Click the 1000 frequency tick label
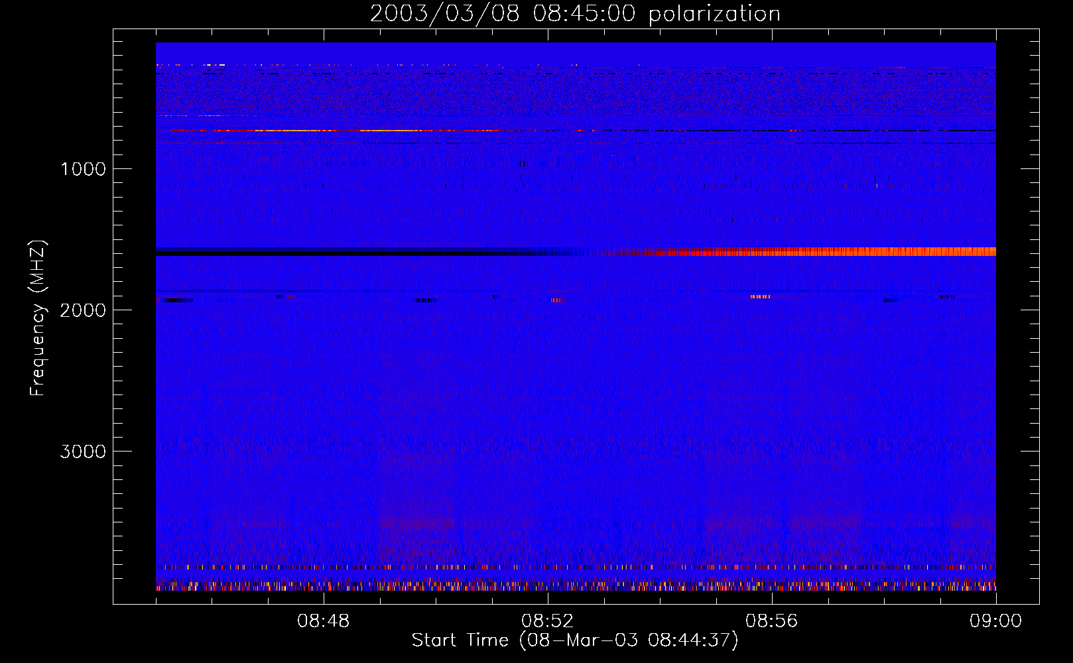The image size is (1073, 663). coord(83,169)
